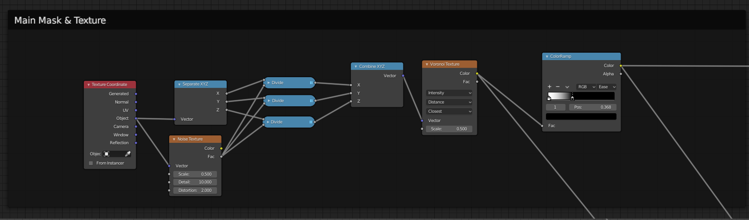Image resolution: width=749 pixels, height=220 pixels.
Task: Click the yellow Color socket of Voronoi Texture
Action: (x=477, y=73)
